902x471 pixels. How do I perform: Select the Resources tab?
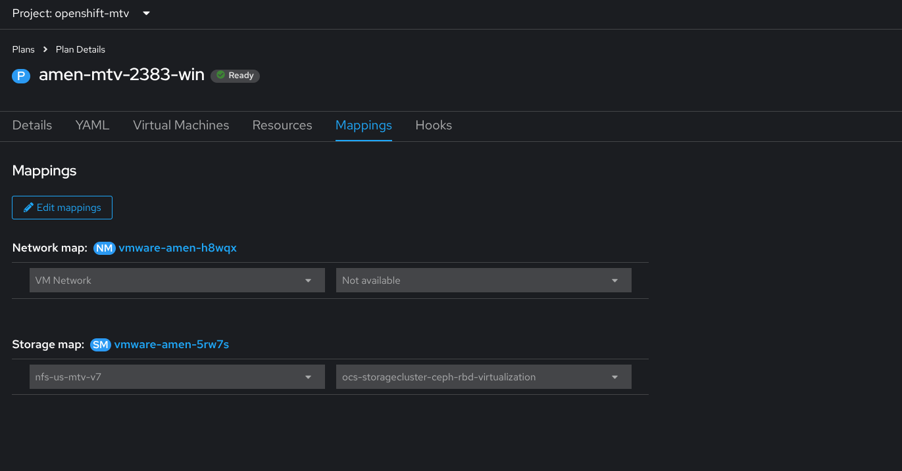click(282, 125)
